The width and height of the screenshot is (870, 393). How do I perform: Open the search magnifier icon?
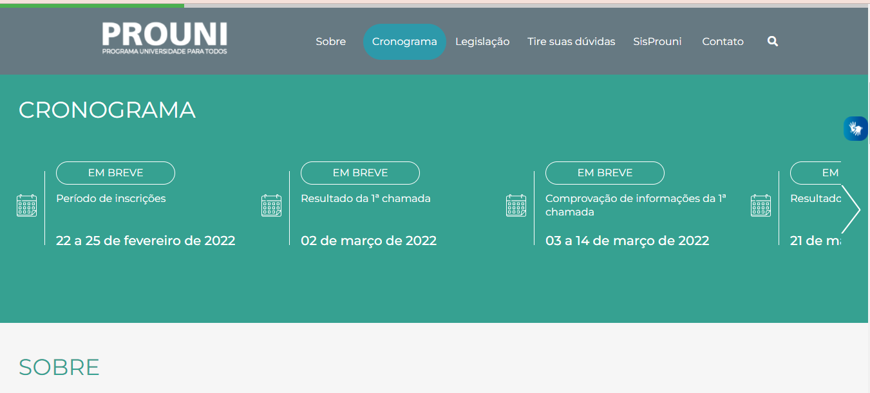(773, 41)
